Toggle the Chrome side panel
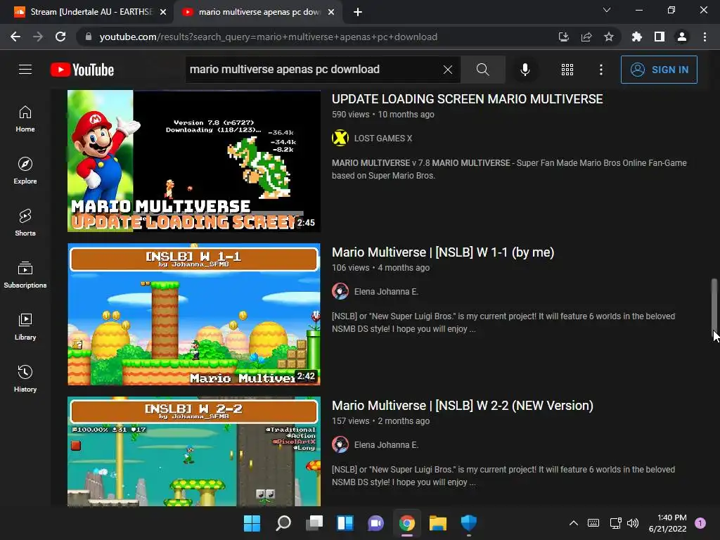Viewport: 720px width, 540px height. (659, 37)
